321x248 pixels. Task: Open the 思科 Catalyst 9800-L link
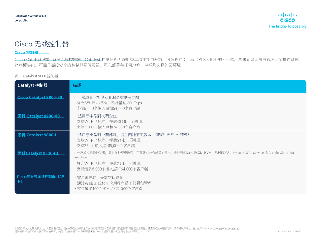[37, 135]
